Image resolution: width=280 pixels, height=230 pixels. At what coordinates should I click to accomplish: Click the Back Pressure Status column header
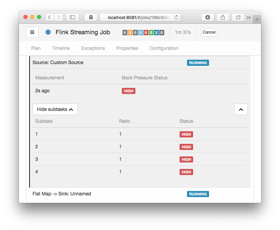coord(145,78)
